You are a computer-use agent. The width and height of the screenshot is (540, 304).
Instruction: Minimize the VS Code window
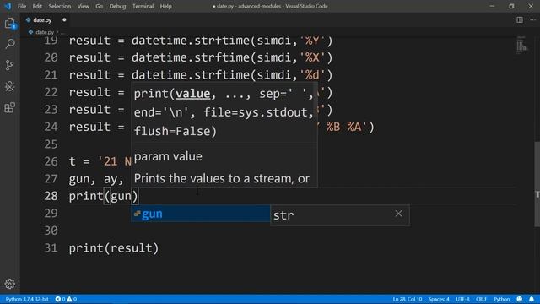(492, 6)
